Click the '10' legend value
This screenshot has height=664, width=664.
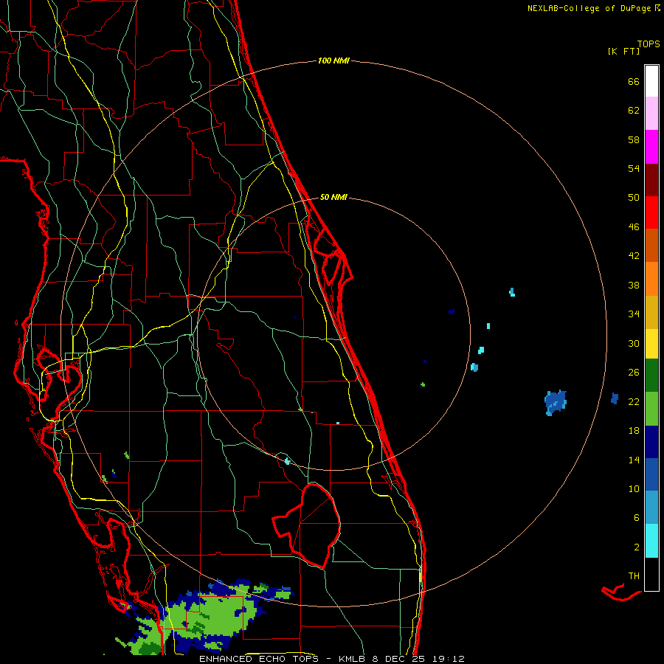634,490
